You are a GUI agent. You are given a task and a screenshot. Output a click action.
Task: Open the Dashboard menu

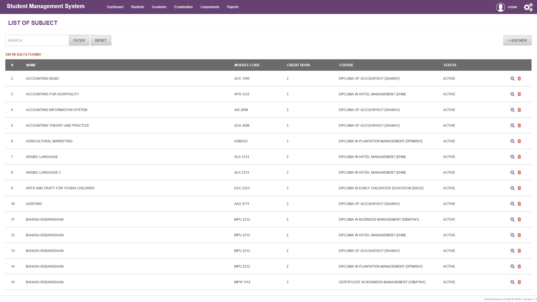point(115,7)
